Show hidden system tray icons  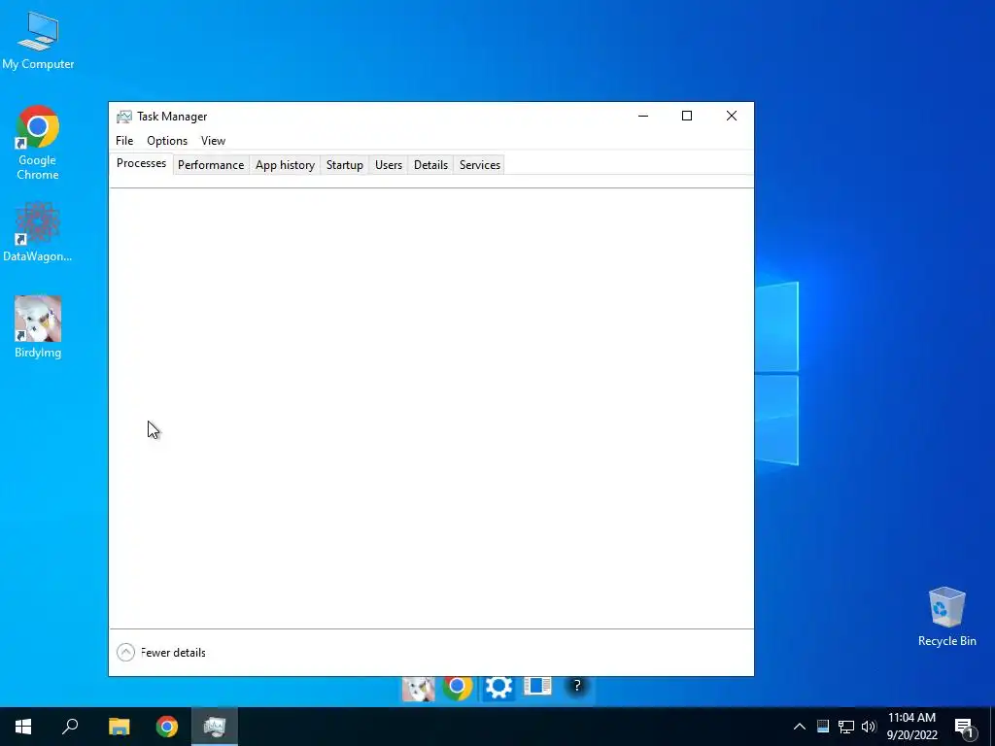click(x=800, y=727)
